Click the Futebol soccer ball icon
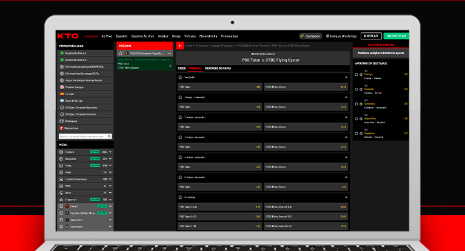 (x=61, y=152)
